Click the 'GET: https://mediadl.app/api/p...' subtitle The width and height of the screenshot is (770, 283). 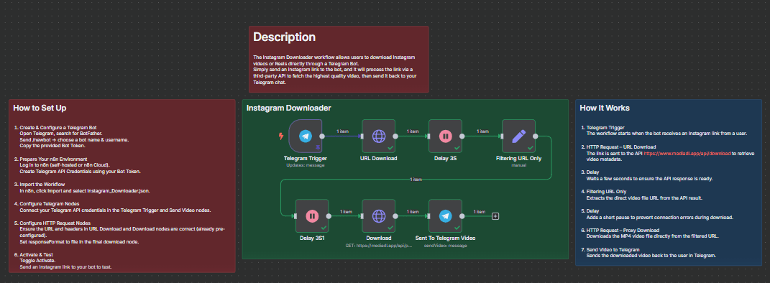[379, 245]
